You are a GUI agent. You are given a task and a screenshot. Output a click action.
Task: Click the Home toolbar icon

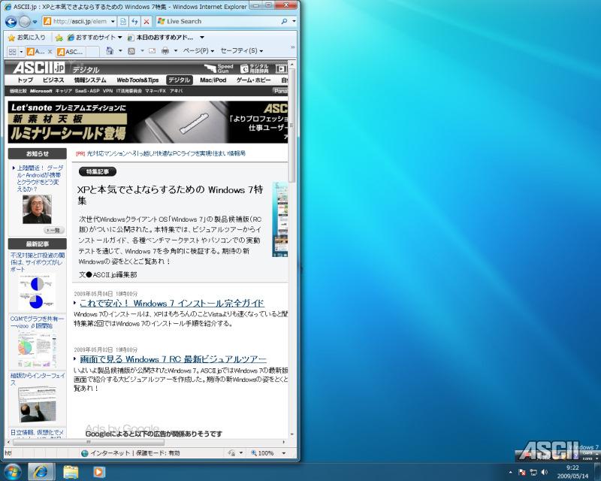(110, 51)
